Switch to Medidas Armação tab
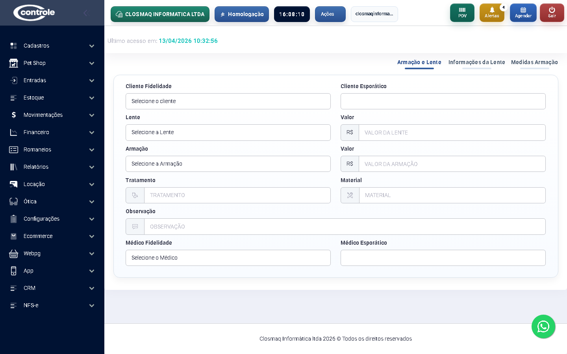567x354 pixels. pos(534,62)
